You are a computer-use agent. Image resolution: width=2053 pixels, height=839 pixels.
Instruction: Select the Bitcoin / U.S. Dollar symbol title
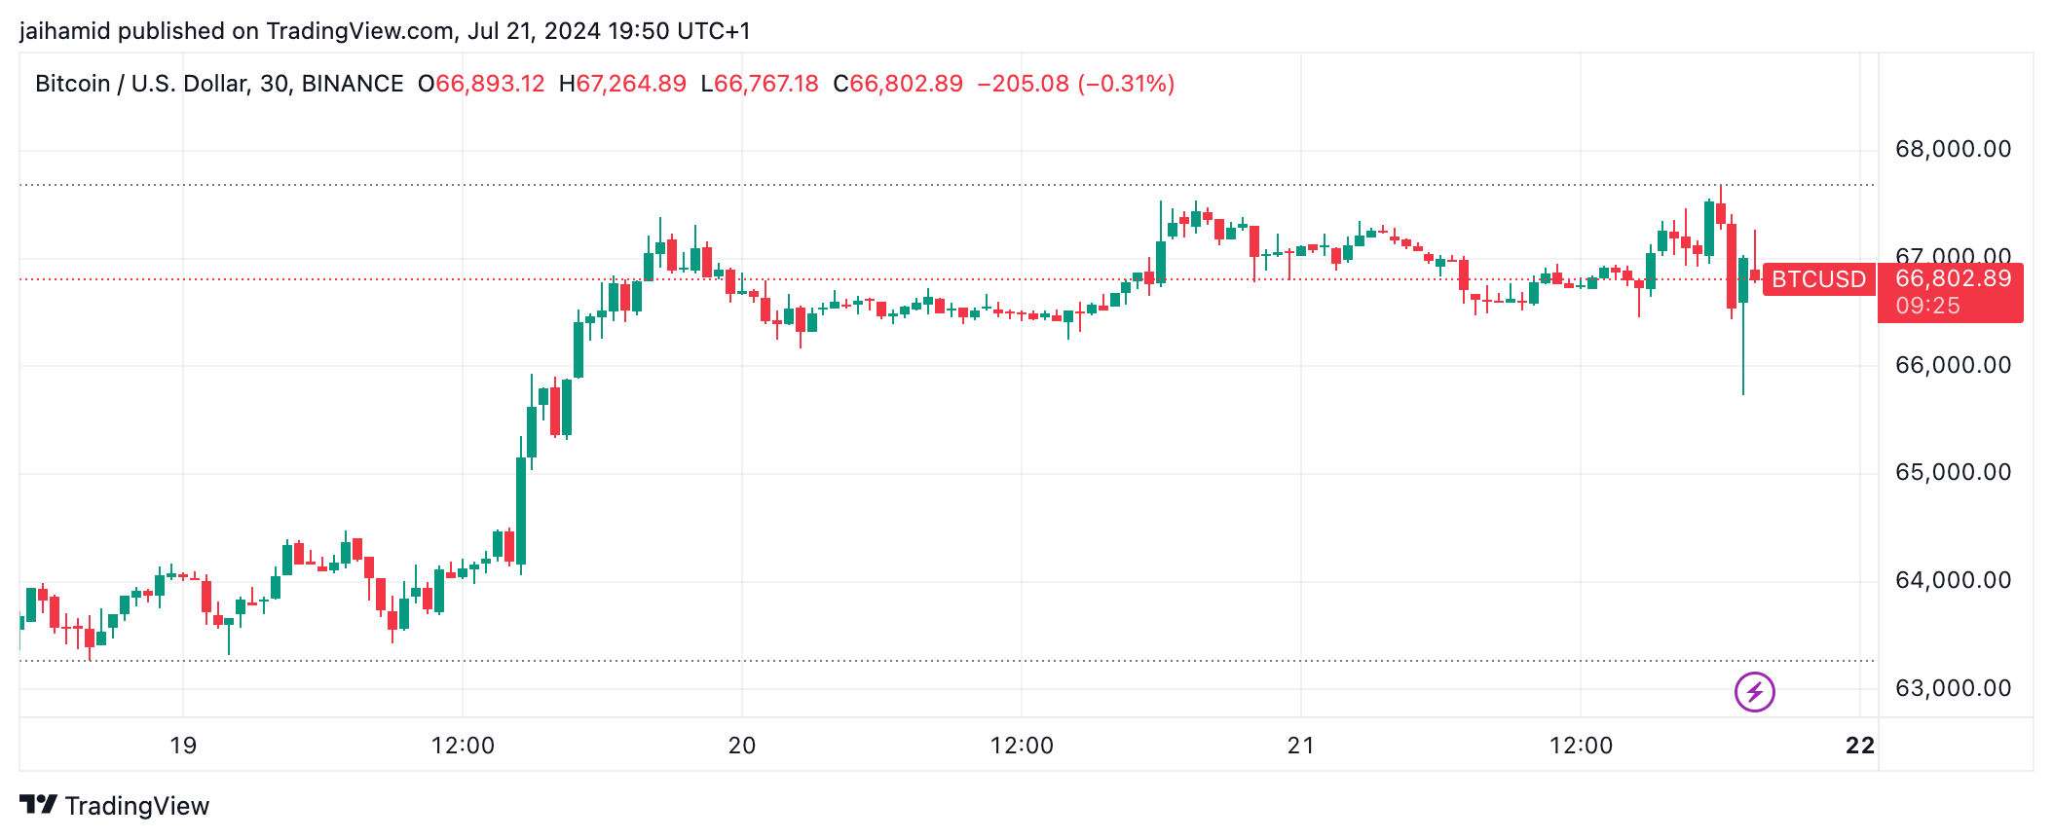click(219, 84)
